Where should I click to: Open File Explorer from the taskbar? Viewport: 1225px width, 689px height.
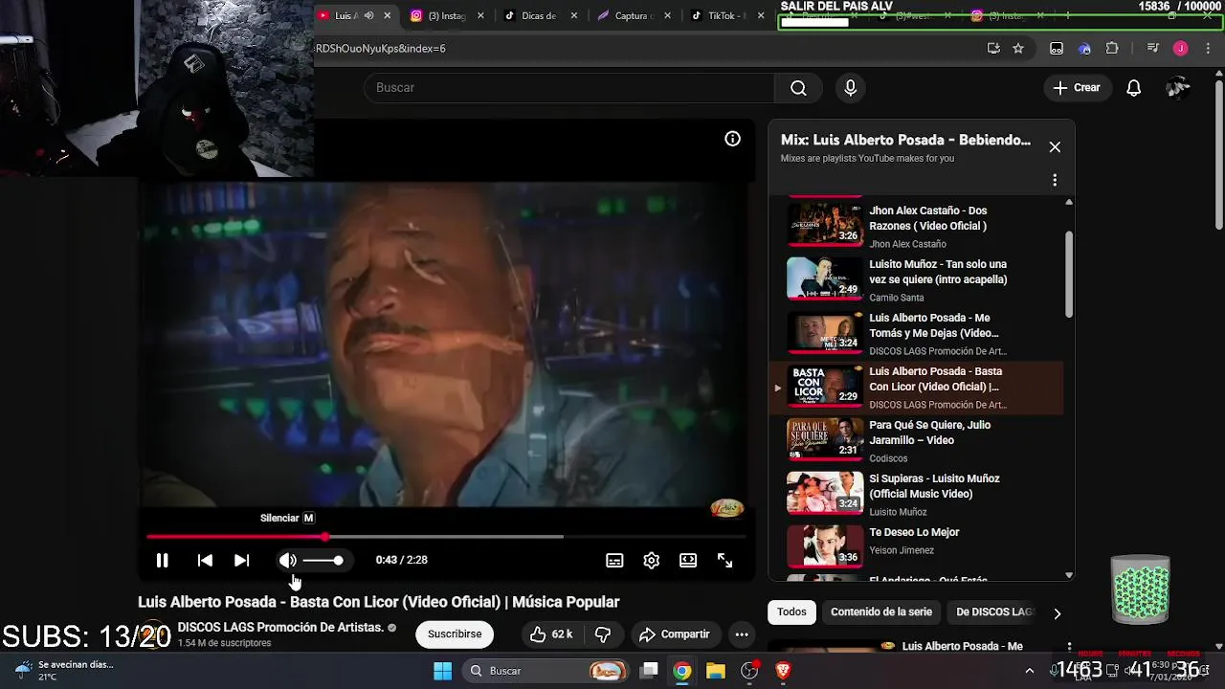[x=715, y=671]
